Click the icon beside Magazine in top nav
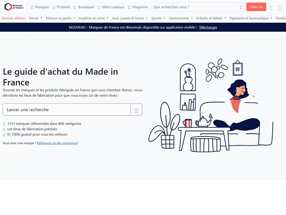The height and width of the screenshot is (215, 286). click(129, 7)
